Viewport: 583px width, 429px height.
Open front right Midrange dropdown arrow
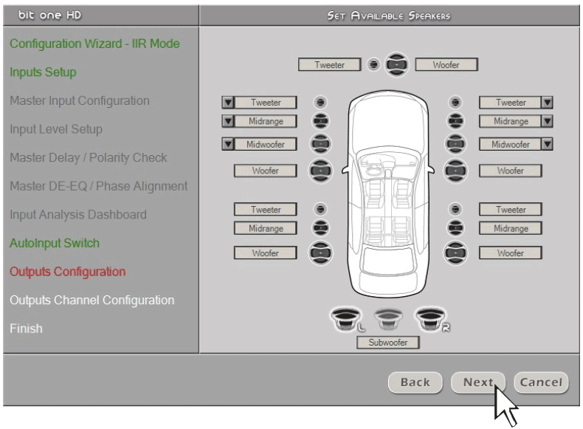(x=547, y=121)
